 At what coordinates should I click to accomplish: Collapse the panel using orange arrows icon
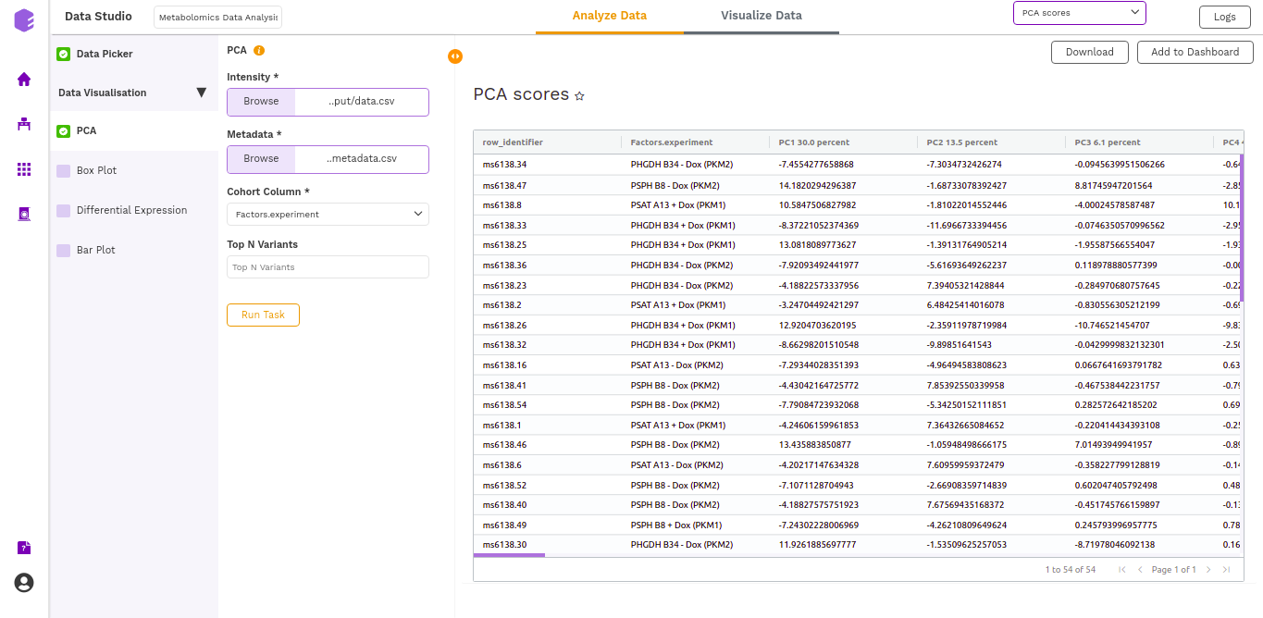click(455, 56)
